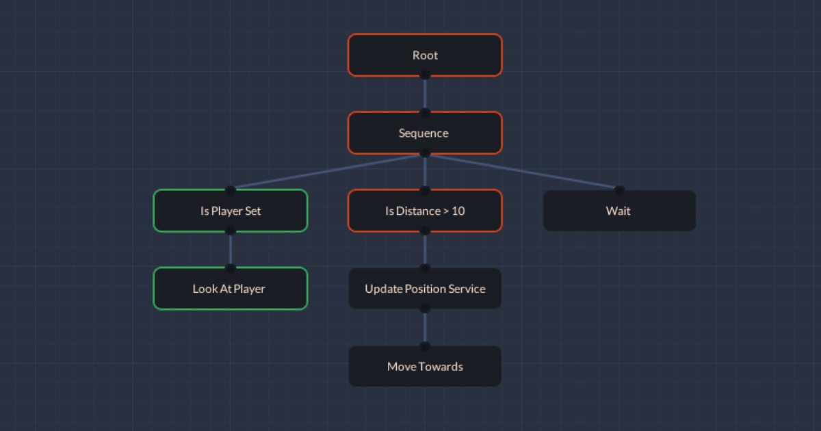Viewport: 821px width, 431px height.
Task: Select the Sequence node
Action: tap(425, 133)
